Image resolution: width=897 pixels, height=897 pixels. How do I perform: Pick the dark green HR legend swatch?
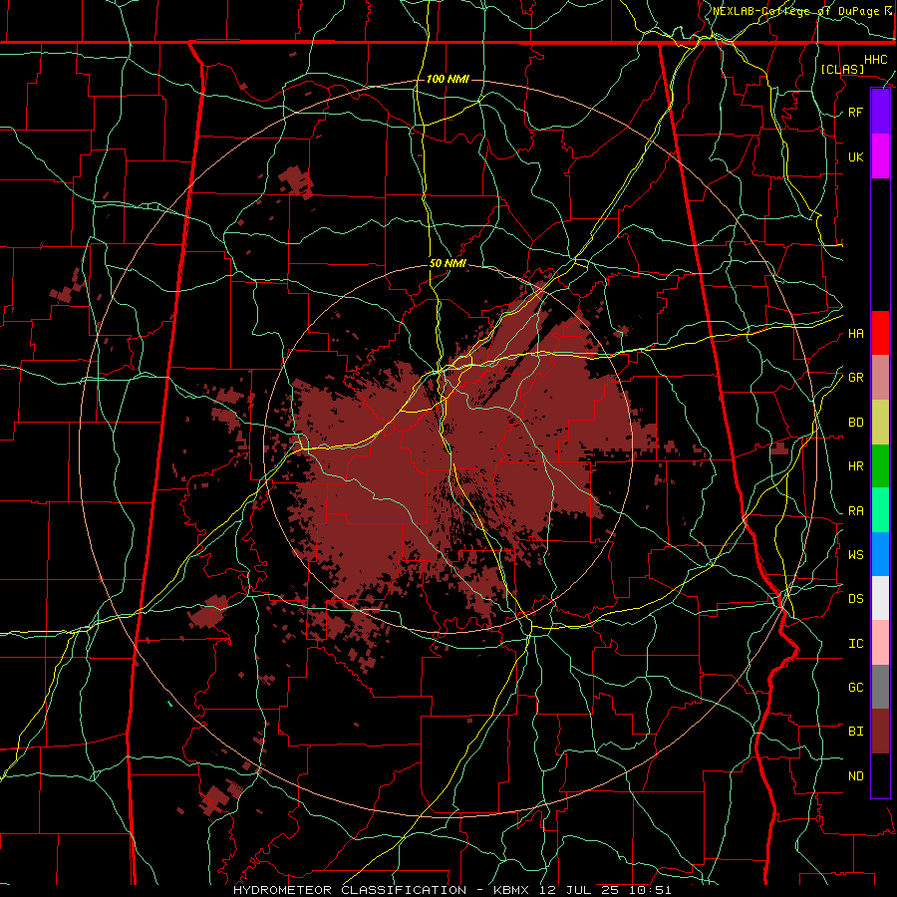pos(880,466)
